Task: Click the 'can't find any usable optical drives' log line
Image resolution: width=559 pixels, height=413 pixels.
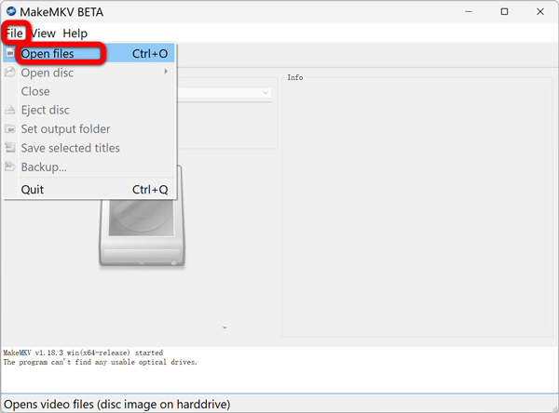Action: pyautogui.click(x=101, y=362)
